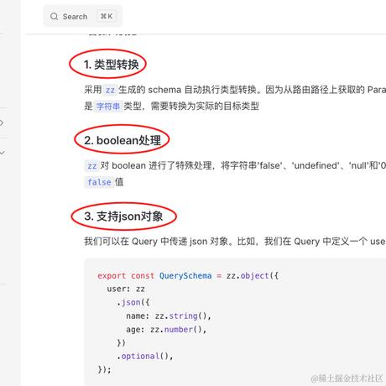386x386 pixels.
Task: Click the ⌘K shortcut badge
Action: pos(107,17)
